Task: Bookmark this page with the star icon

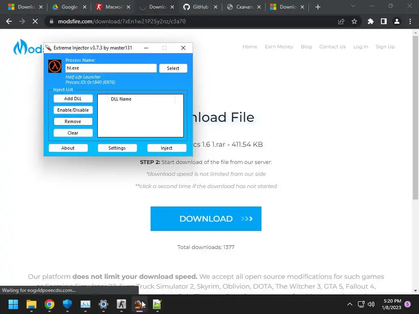Action: [x=354, y=21]
